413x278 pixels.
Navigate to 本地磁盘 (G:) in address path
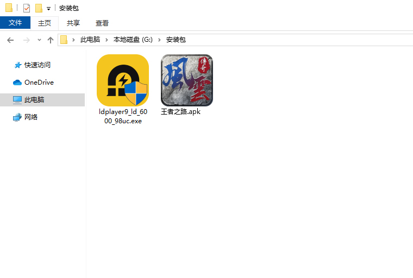(x=133, y=40)
